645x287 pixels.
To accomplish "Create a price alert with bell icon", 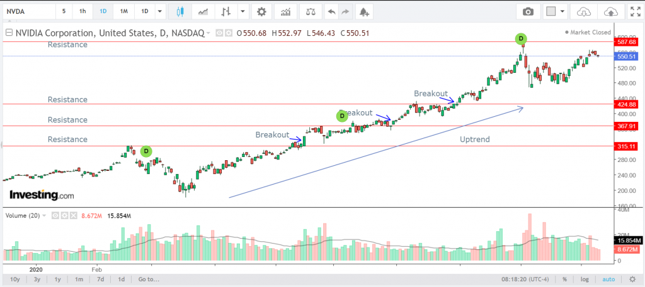I will (x=364, y=11).
